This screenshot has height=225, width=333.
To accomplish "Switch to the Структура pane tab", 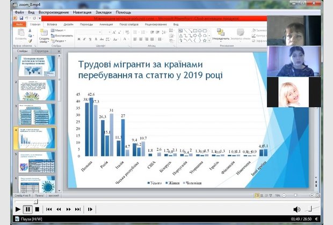I will (x=40, y=50).
